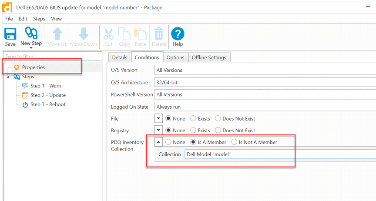Viewport: 376px width, 201px height.
Task: Select Step 3 - Reboot in tree
Action: (48, 104)
